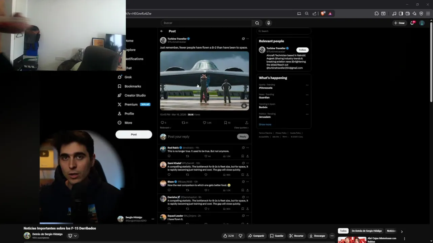433x243 pixels.
Task: Click View quotes link
Action: point(241,128)
